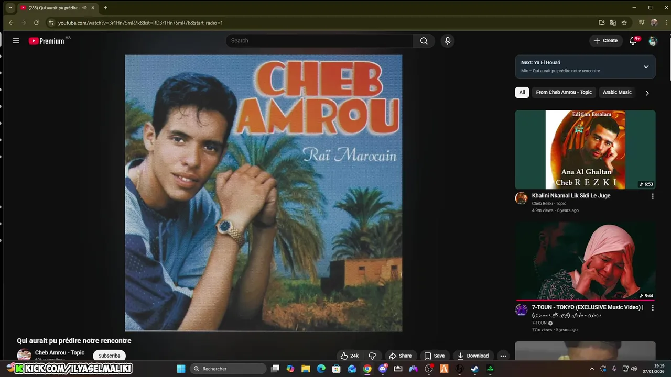Show hidden system tray icons

[592, 369]
